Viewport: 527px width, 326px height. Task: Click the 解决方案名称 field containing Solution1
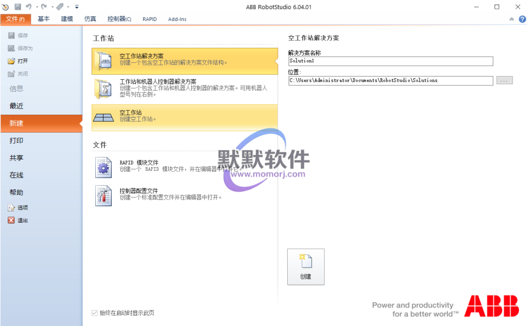point(391,61)
